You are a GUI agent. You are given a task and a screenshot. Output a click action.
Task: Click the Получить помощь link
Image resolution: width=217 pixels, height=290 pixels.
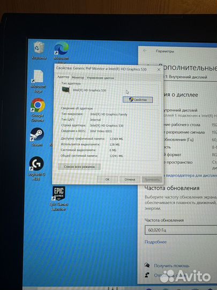(x=171, y=266)
